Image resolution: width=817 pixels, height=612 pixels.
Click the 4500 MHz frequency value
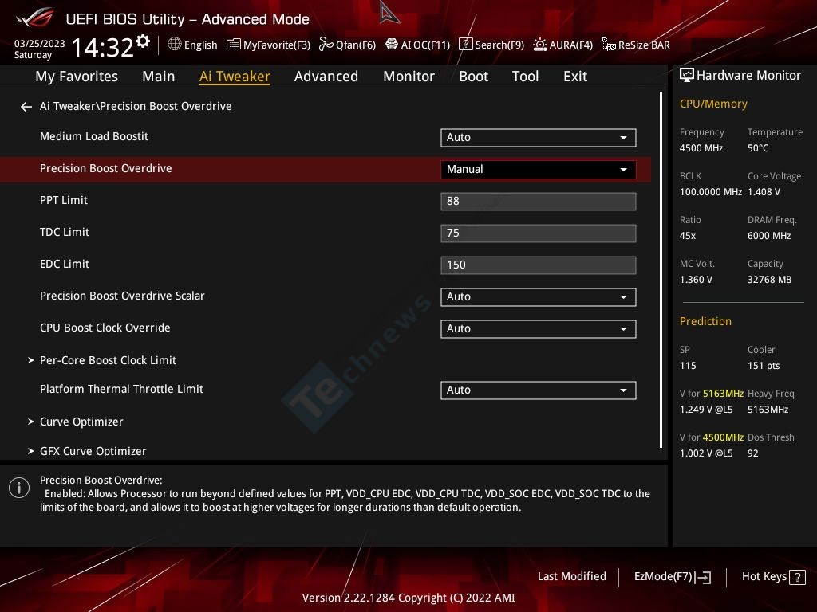coord(701,148)
